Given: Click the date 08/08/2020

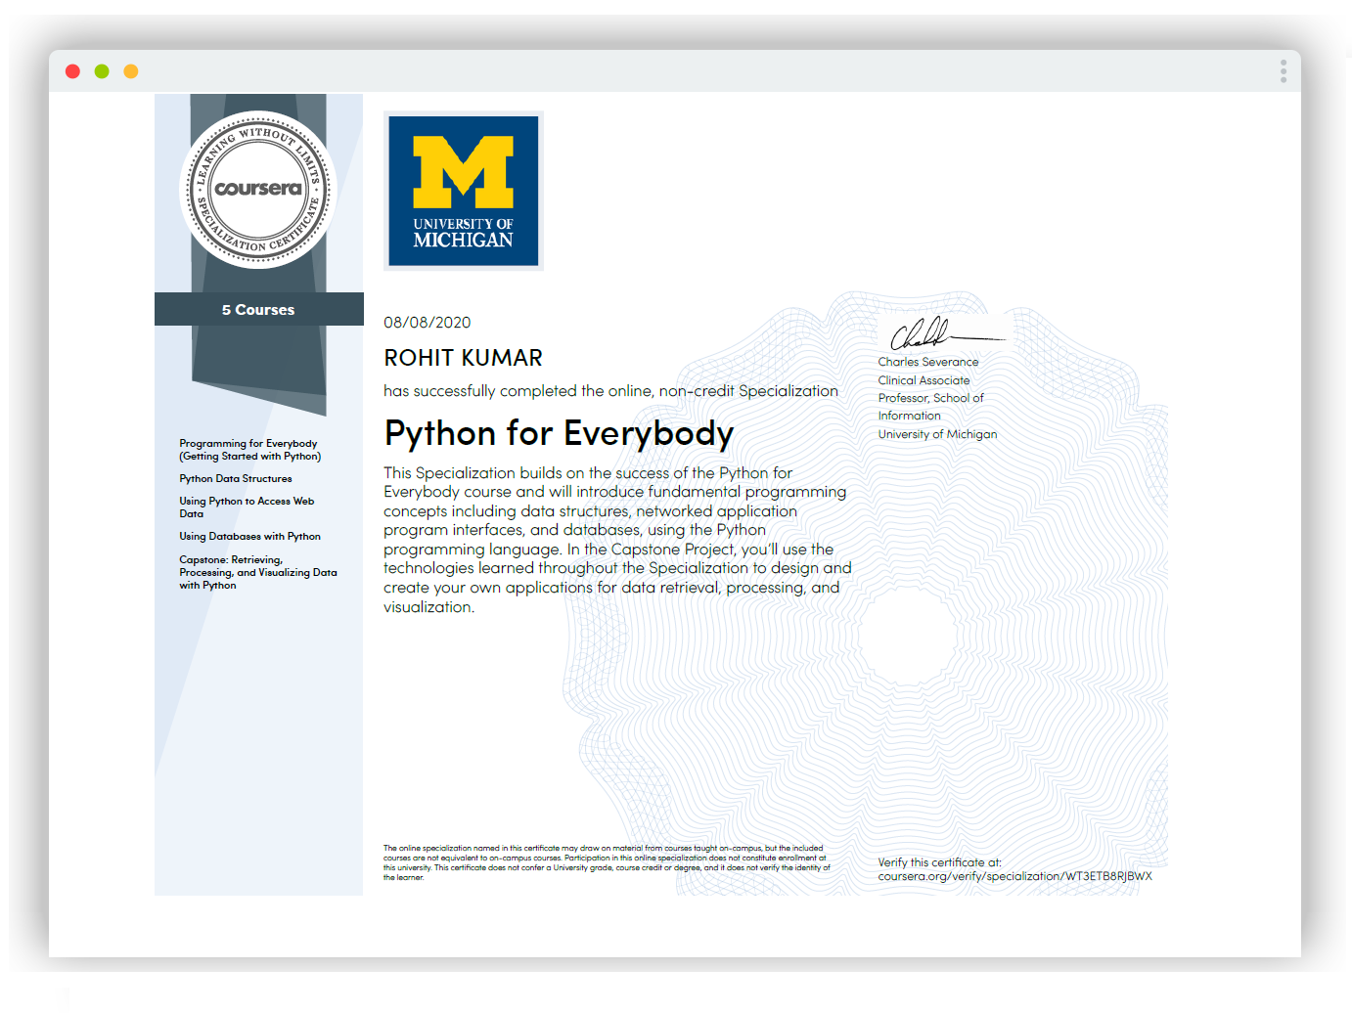Looking at the screenshot, I should [428, 323].
